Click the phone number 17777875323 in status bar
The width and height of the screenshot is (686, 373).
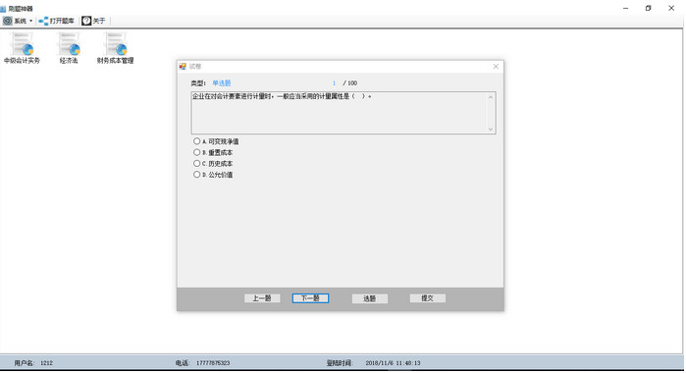tap(213, 363)
